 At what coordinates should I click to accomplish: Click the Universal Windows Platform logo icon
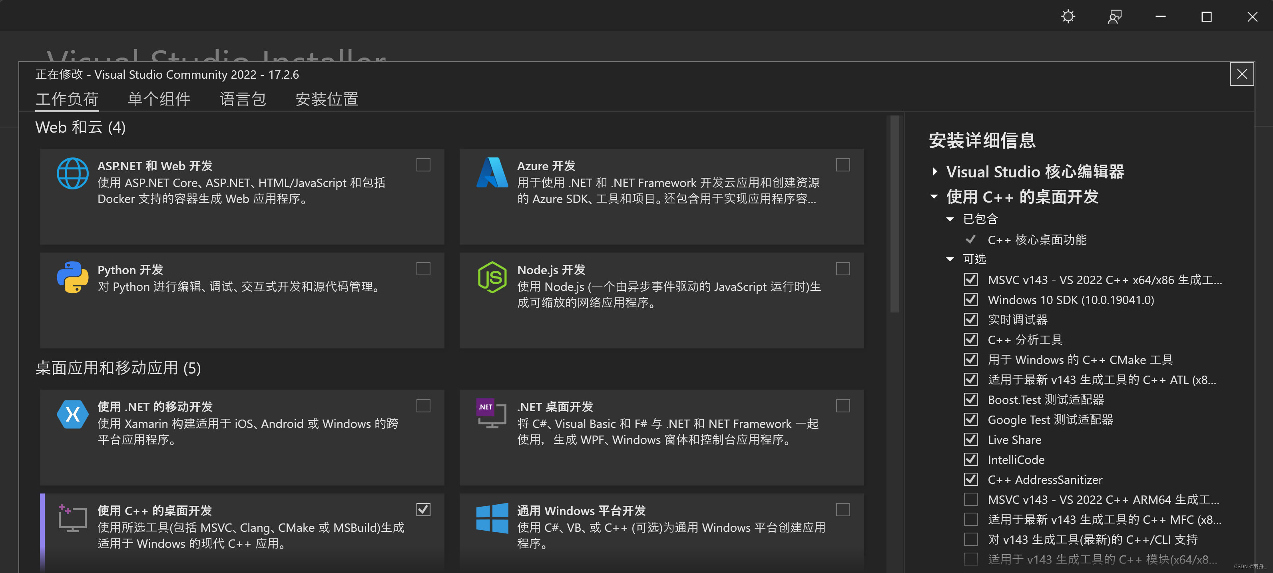click(492, 518)
